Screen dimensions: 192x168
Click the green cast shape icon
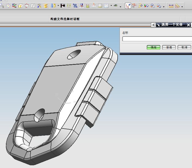[116, 5]
